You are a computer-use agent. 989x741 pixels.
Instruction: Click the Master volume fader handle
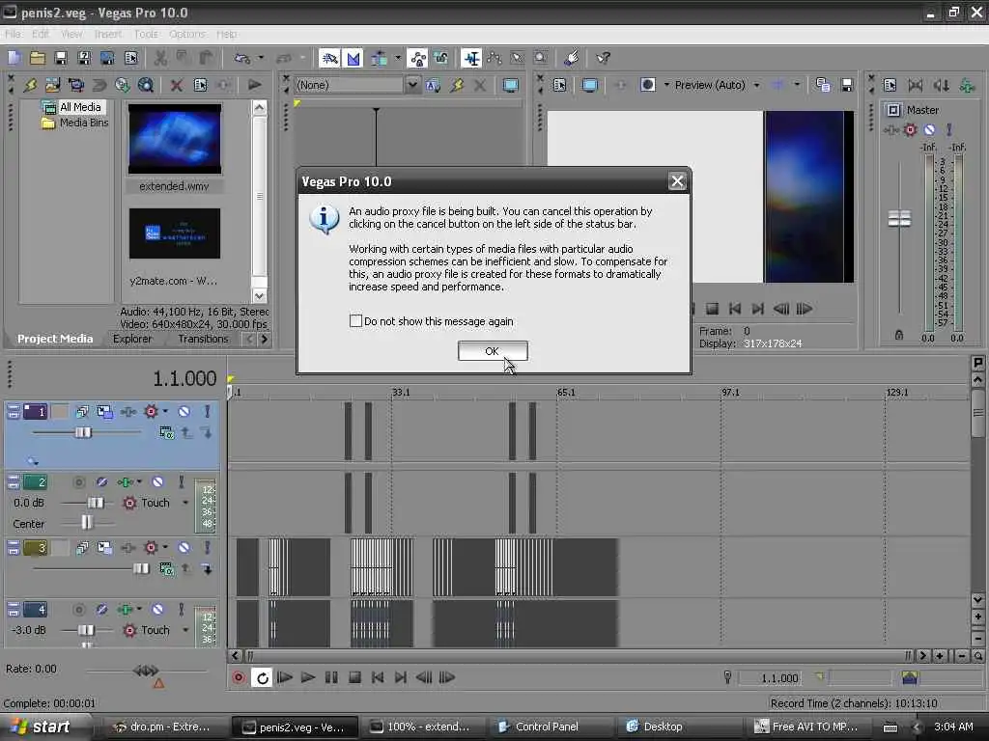pos(899,219)
